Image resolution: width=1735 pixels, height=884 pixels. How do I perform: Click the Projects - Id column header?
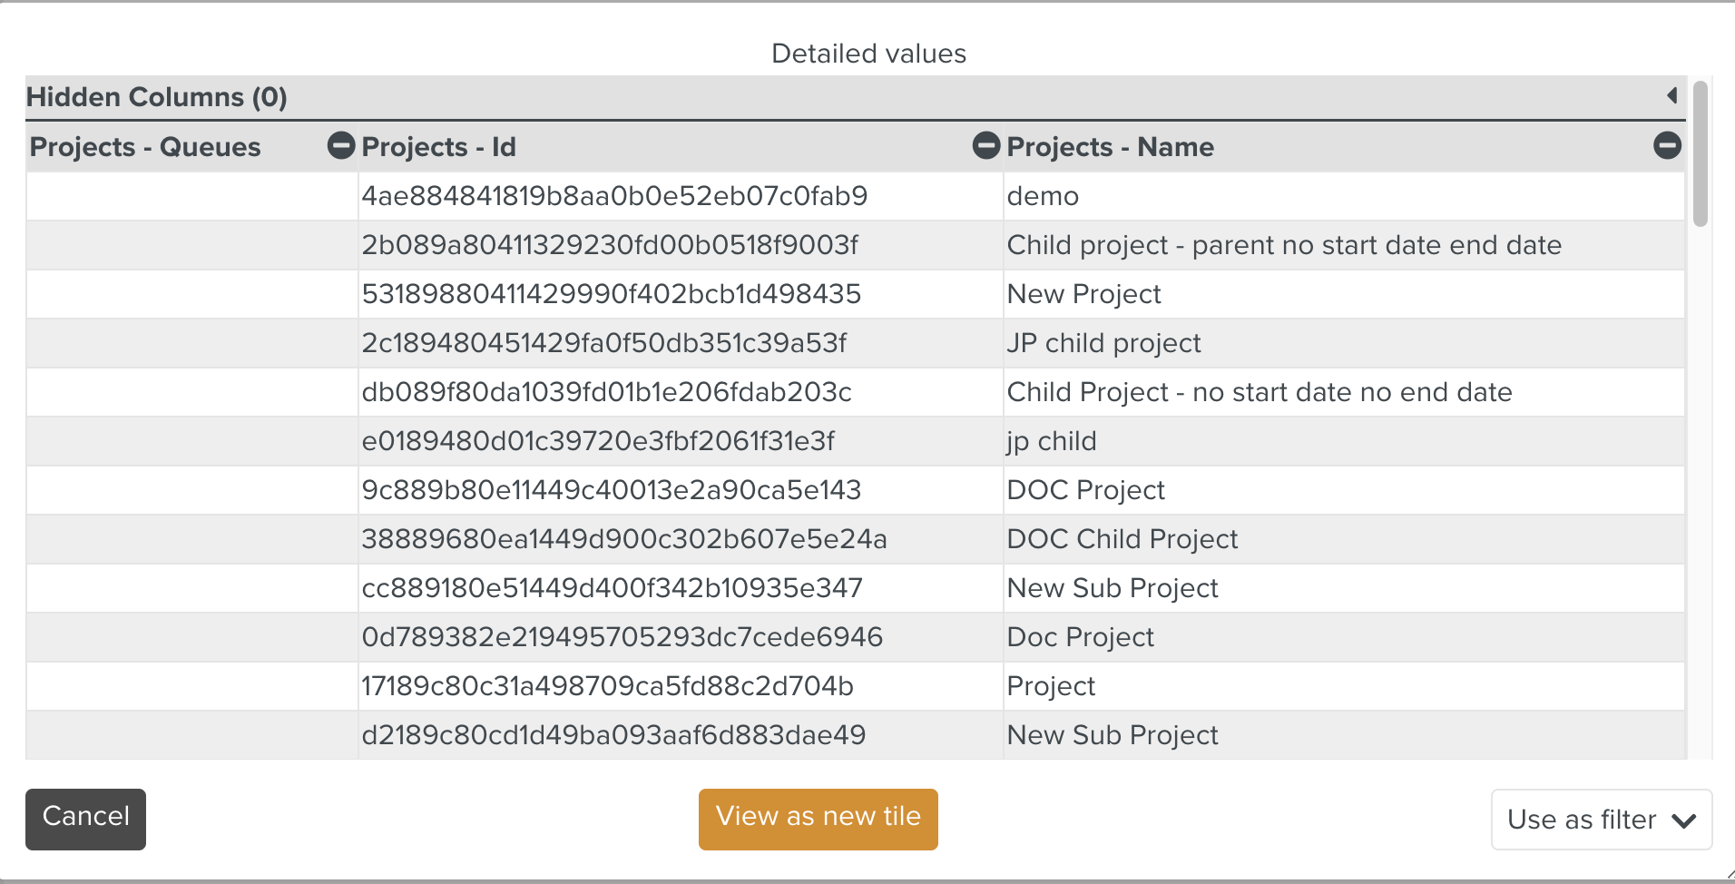click(438, 147)
